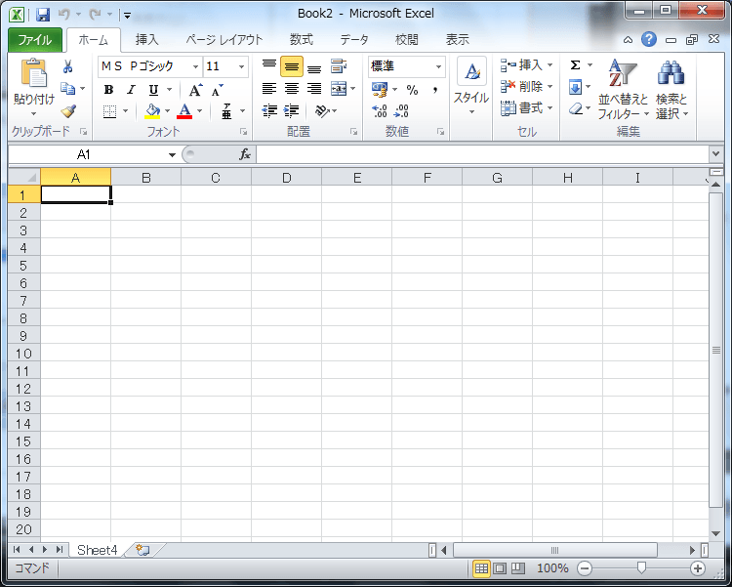Screen dimensions: 732x587
Task: Open the 並べ替えとフィルター dropdown
Action: pos(624,89)
